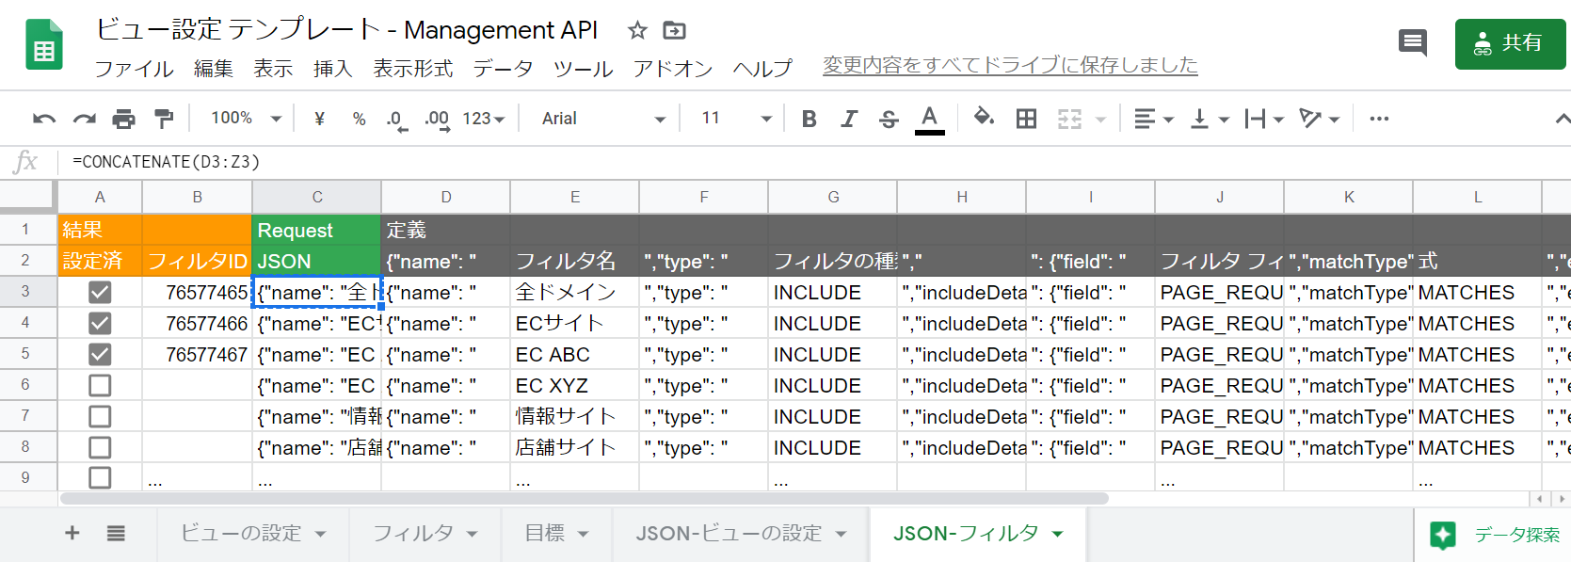This screenshot has width=1571, height=562.
Task: Select the cell containing 76577466
Action: (x=197, y=323)
